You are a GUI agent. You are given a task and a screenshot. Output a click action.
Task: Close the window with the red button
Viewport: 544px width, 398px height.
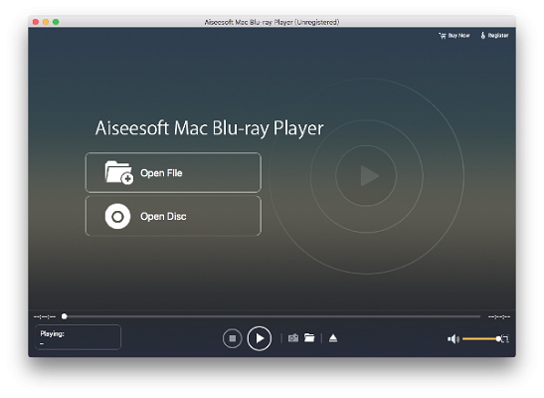[36, 22]
